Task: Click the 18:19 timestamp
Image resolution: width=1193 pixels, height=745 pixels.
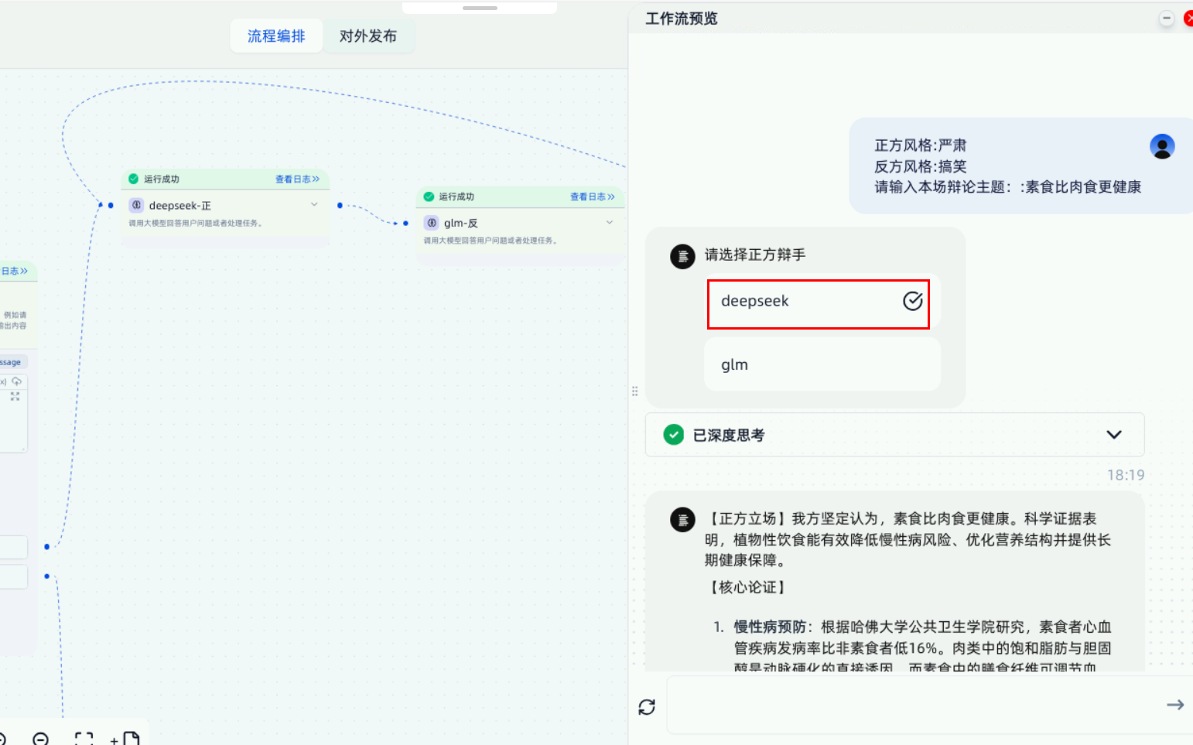Action: pyautogui.click(x=1126, y=475)
